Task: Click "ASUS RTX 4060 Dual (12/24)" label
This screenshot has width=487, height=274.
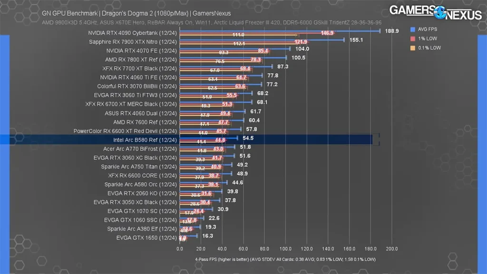Action: [x=141, y=113]
